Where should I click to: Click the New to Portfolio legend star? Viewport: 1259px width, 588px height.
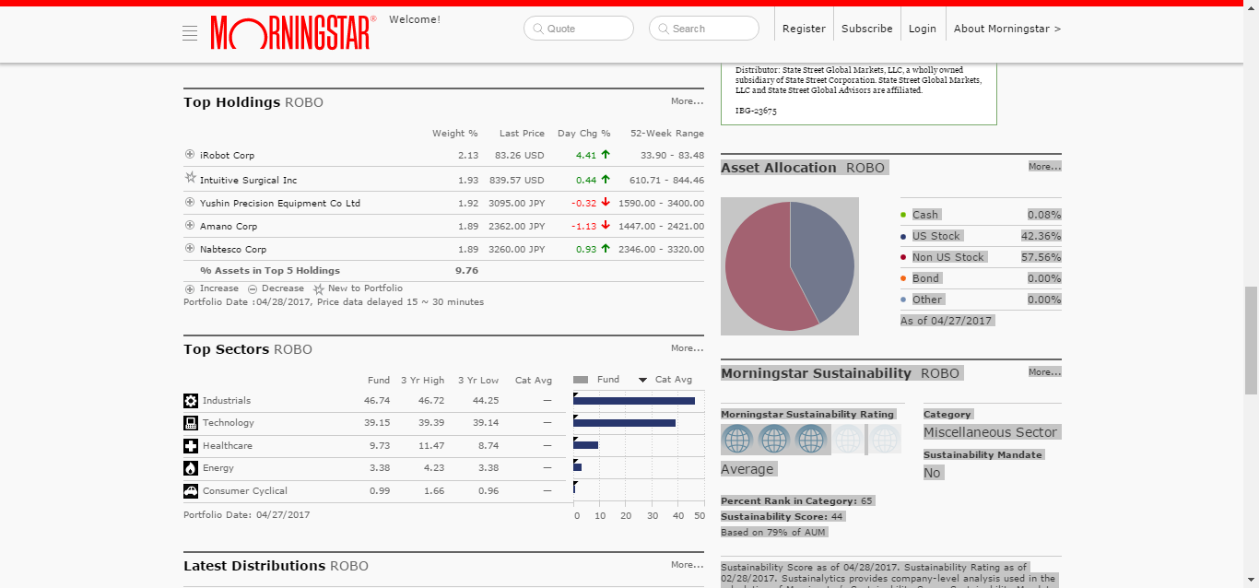[319, 288]
